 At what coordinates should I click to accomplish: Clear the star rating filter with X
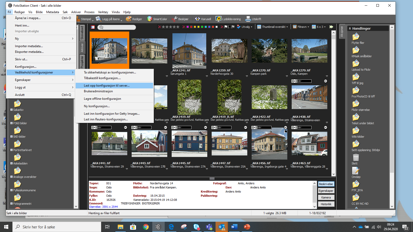(x=160, y=27)
